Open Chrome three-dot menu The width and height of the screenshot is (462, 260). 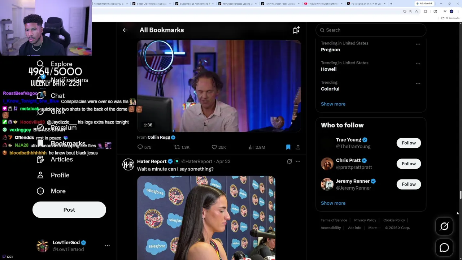(x=458, y=12)
